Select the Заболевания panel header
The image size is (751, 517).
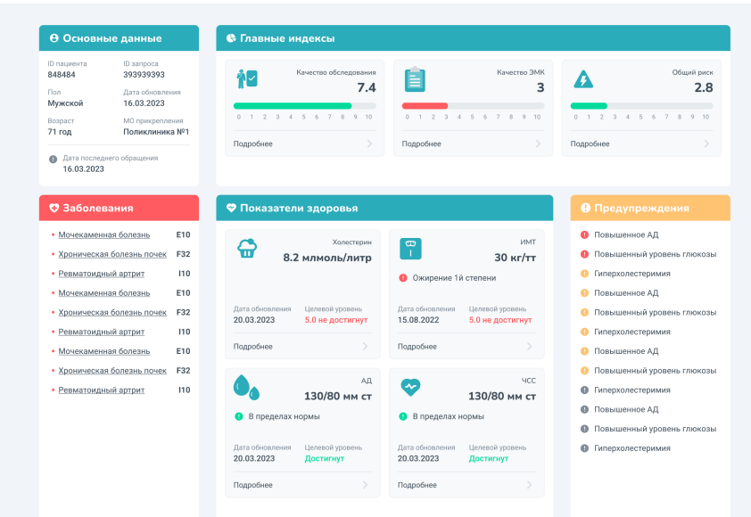tap(119, 208)
